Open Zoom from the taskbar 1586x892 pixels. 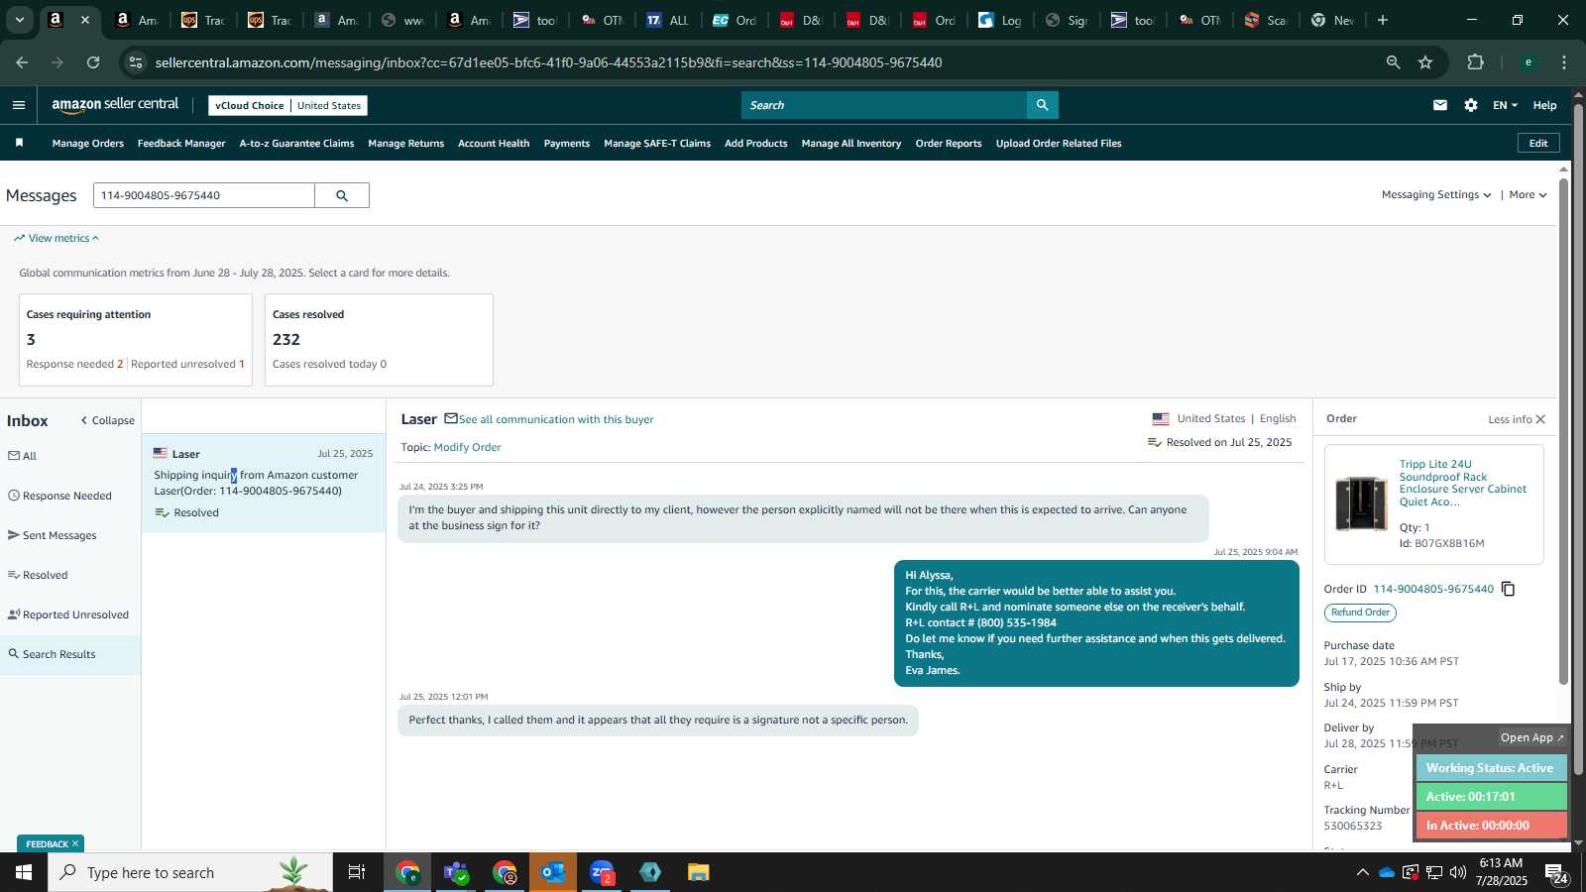pyautogui.click(x=602, y=872)
